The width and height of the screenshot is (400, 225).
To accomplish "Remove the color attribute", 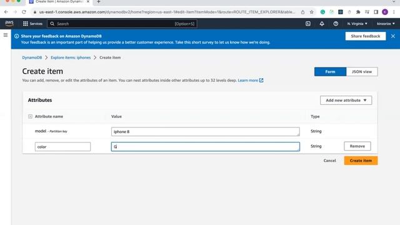I will point(357,146).
